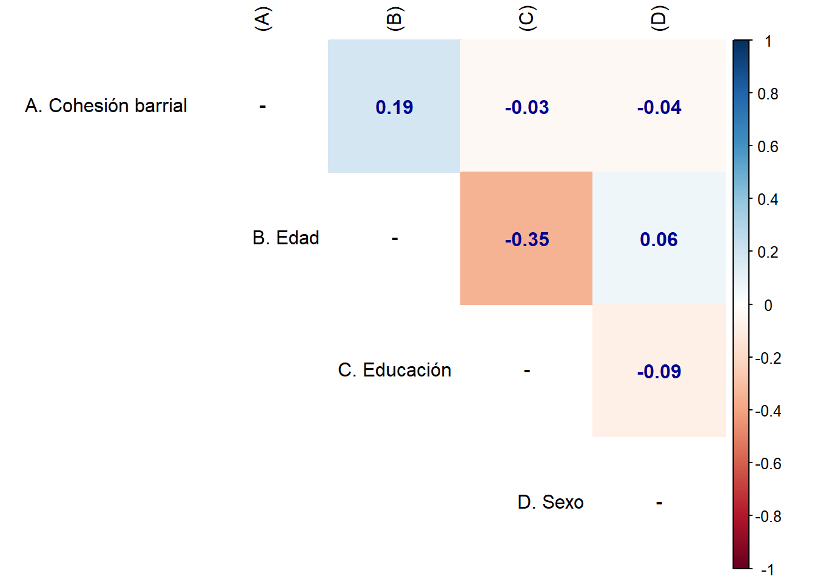The width and height of the screenshot is (815, 582).
Task: Click the 0.19 correlation cell
Action: pyautogui.click(x=394, y=107)
